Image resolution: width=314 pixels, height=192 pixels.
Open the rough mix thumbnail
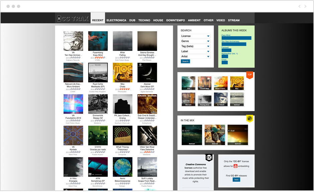[x=215, y=135]
